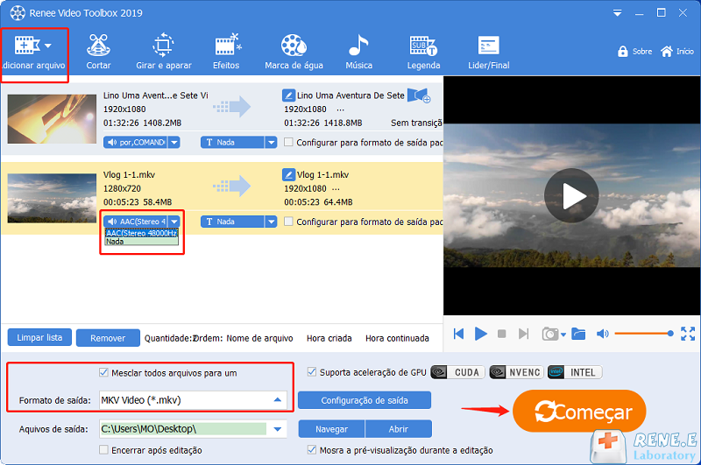
Task: Go to Início home
Action: pyautogui.click(x=676, y=52)
